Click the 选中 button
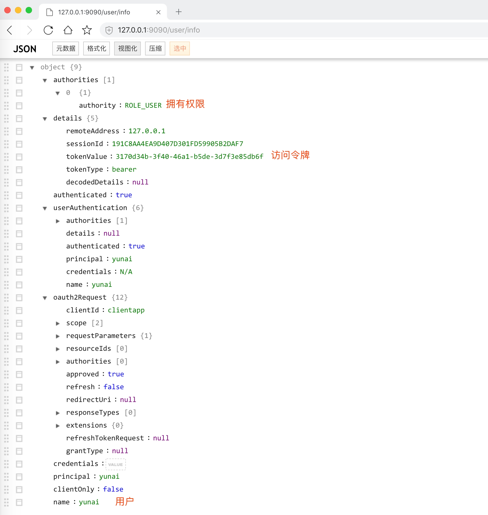 [180, 49]
